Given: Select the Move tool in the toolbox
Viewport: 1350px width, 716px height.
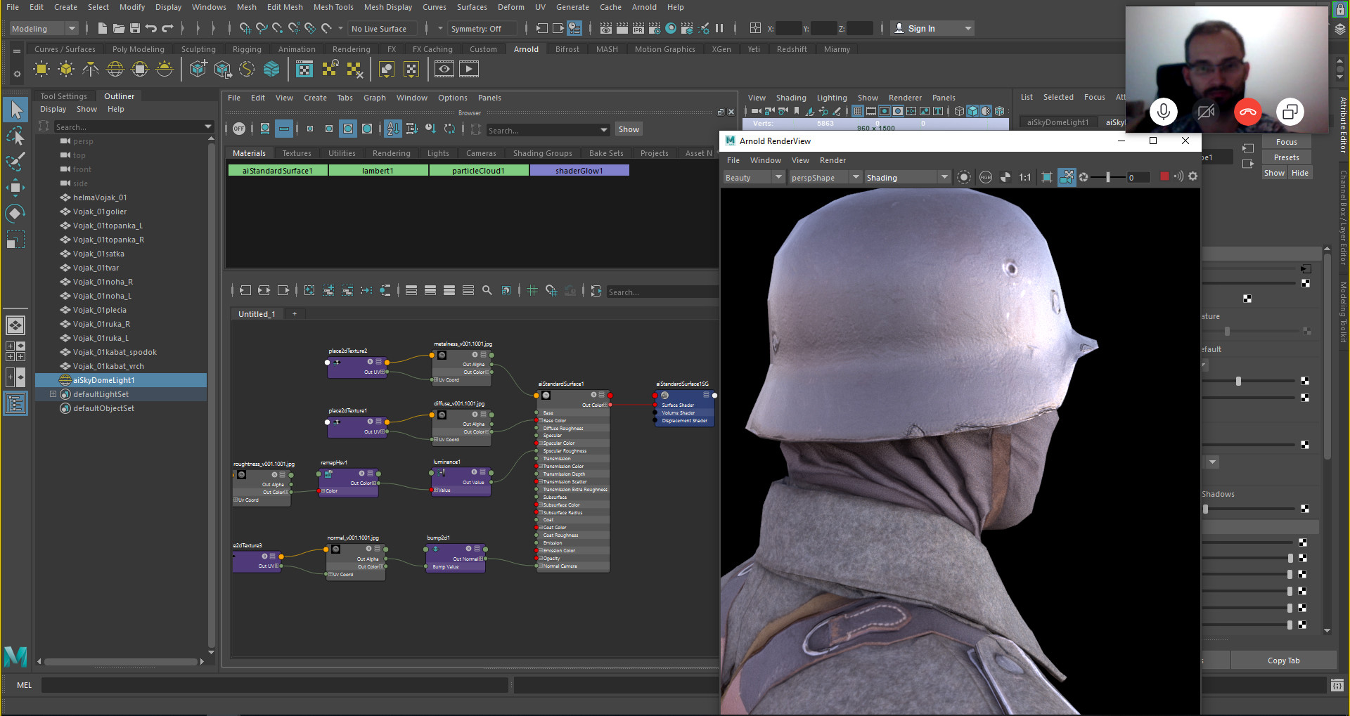Looking at the screenshot, I should (x=15, y=187).
